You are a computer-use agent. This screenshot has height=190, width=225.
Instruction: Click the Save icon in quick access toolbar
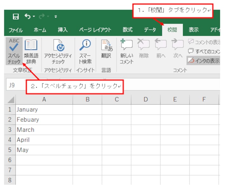[x=16, y=16]
